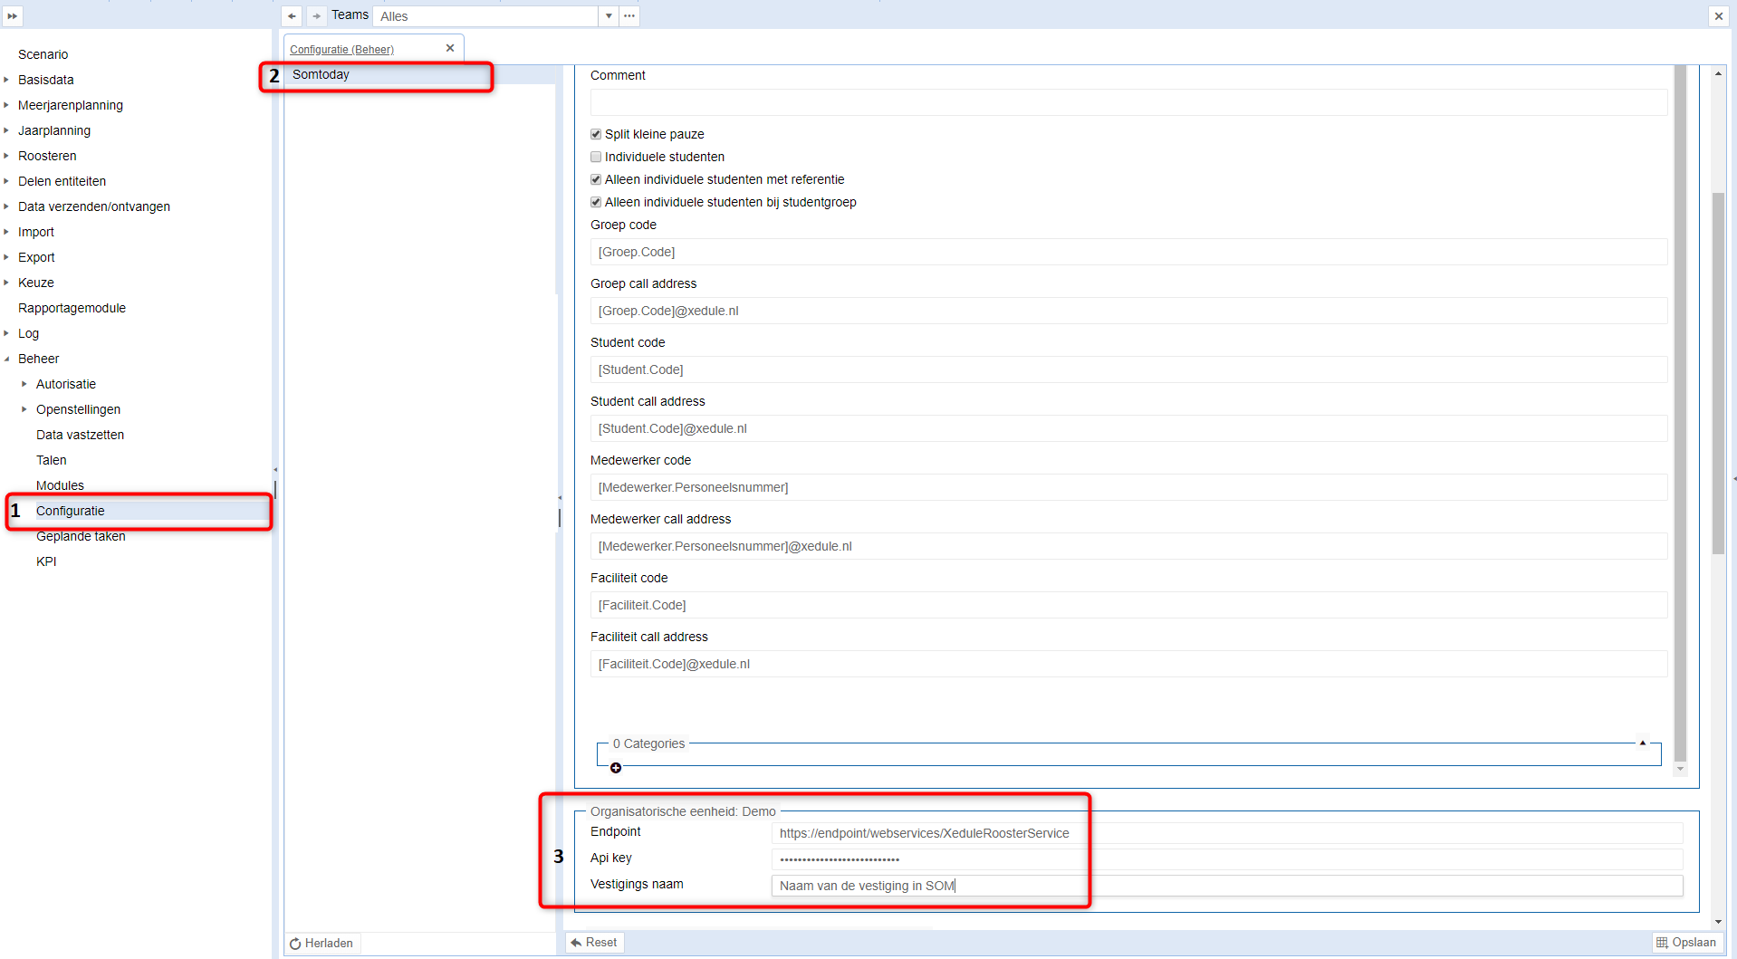Viewport: 1737px width, 959px height.
Task: Edit the Faciliteit call address field
Action: point(1128,664)
